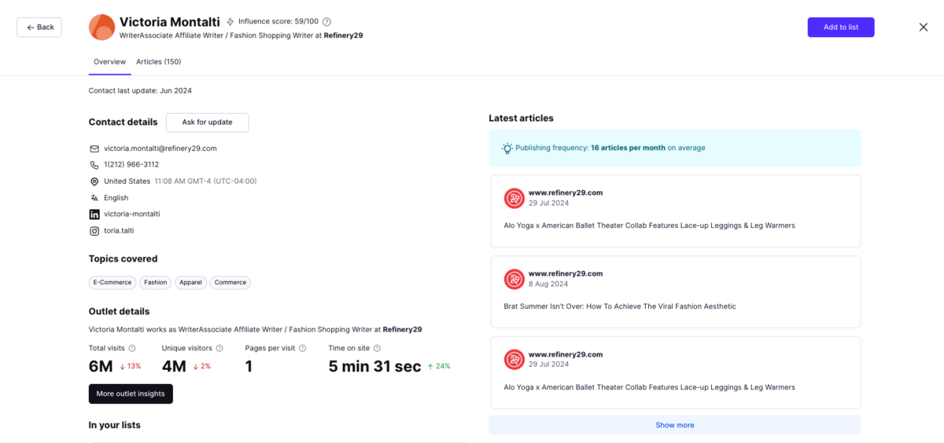Viewport: 944px width, 443px height.
Task: Go back using the Back button
Action: (x=39, y=27)
